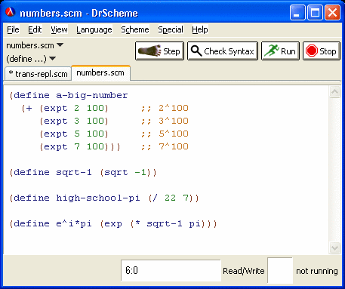345x289 pixels.
Task: Open the View menu
Action: click(59, 29)
